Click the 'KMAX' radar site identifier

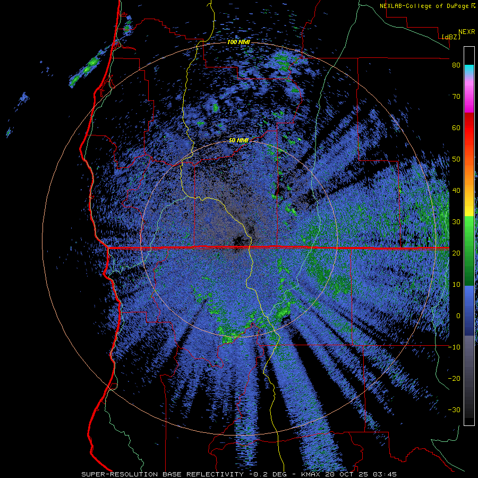312,474
